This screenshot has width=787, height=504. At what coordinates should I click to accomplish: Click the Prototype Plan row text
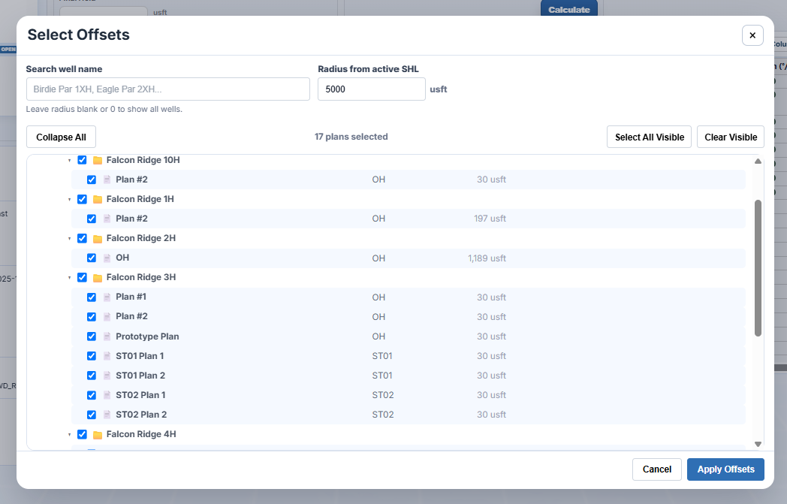(x=147, y=337)
